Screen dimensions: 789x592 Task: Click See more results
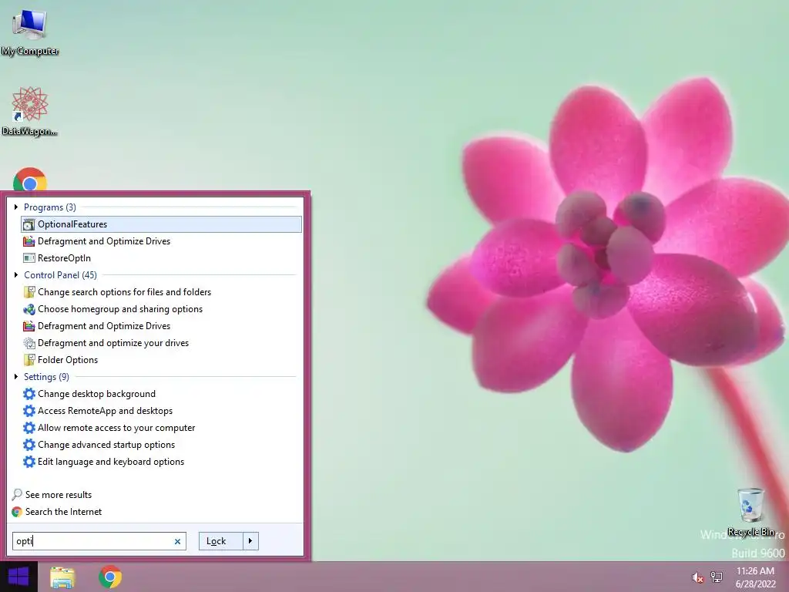click(x=59, y=495)
